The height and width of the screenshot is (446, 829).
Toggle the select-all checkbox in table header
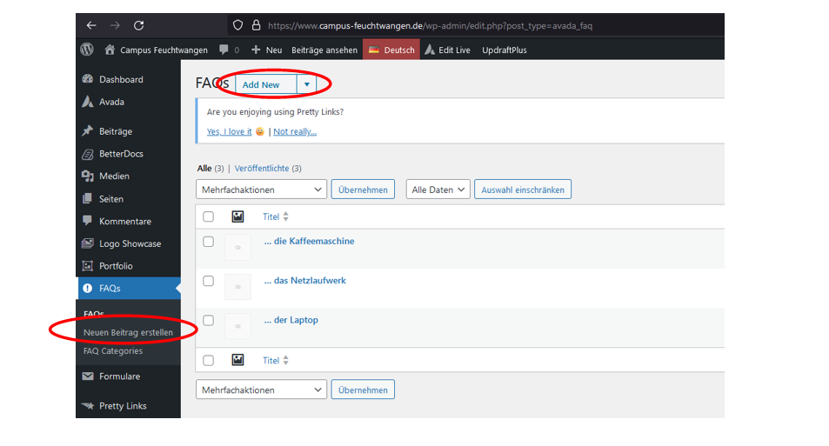(208, 216)
